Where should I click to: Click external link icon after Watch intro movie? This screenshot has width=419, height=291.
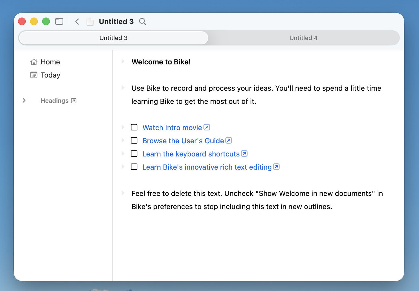click(x=207, y=127)
